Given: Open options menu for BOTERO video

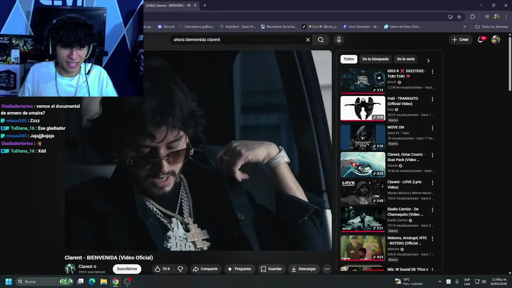Looking at the screenshot, I should pos(432,238).
